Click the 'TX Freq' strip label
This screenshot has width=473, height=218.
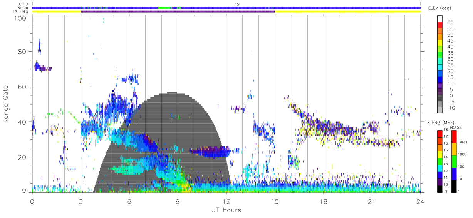click(21, 12)
